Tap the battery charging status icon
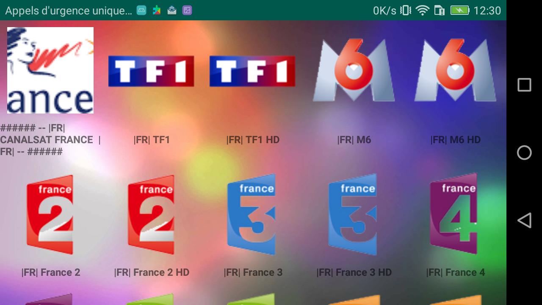542x305 pixels. [459, 11]
